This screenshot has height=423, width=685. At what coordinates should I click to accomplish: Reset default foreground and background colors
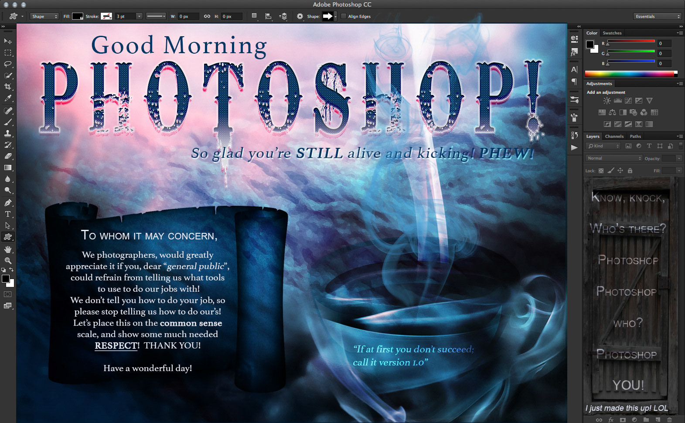pyautogui.click(x=3, y=270)
